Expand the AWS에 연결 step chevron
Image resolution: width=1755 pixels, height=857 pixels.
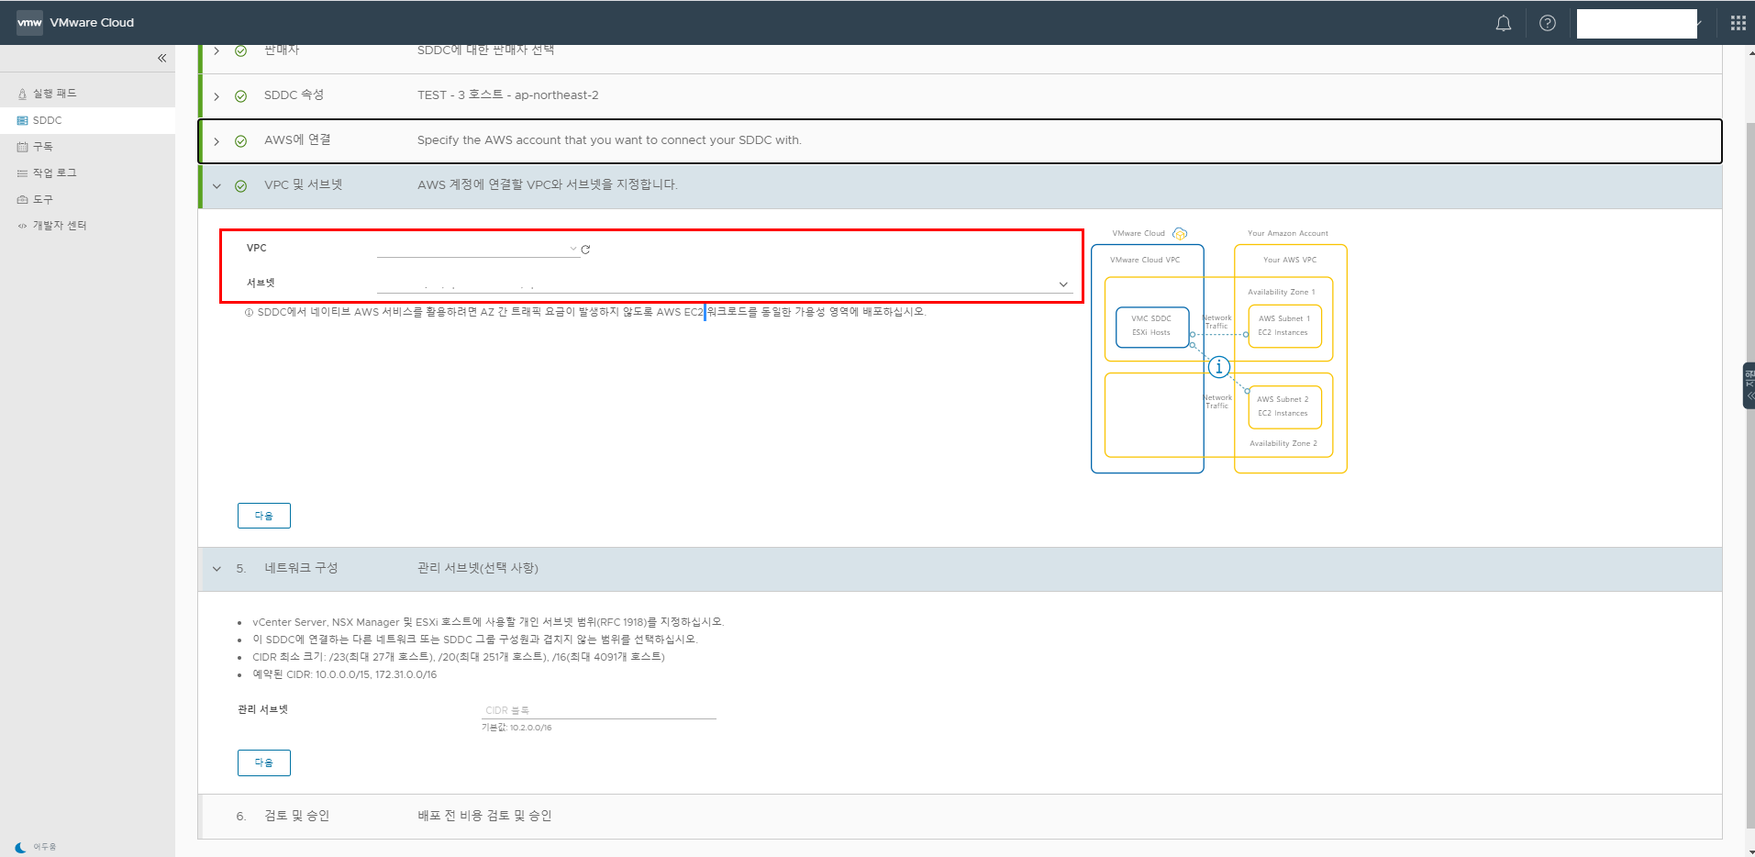[217, 141]
